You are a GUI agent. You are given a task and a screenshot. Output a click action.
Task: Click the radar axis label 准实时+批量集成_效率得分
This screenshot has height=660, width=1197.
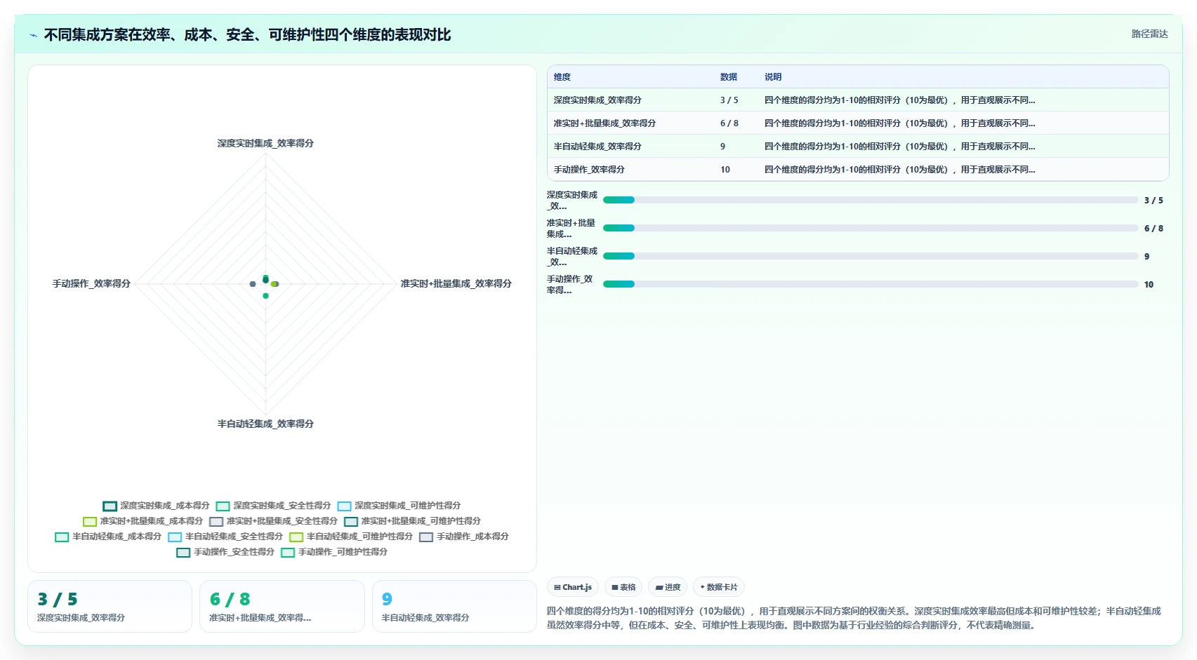click(x=456, y=283)
